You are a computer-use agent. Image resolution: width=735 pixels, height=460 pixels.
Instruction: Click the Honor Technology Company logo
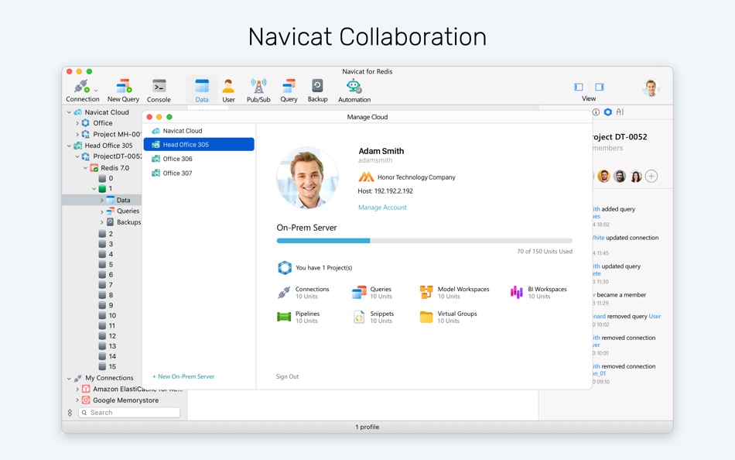tap(366, 177)
